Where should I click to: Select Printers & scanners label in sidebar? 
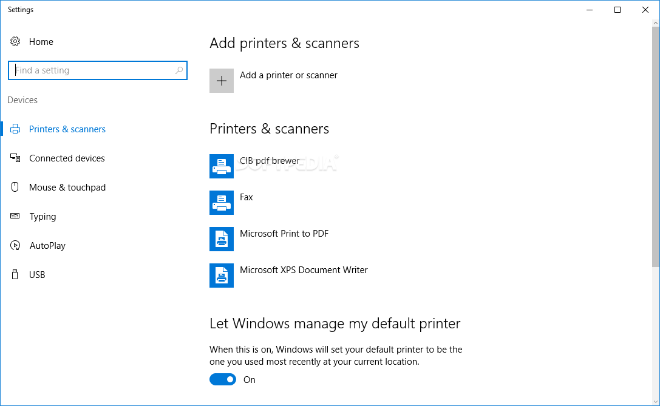tap(67, 129)
